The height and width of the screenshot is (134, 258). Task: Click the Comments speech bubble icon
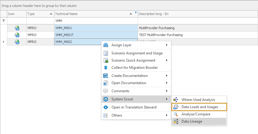(x=106, y=91)
